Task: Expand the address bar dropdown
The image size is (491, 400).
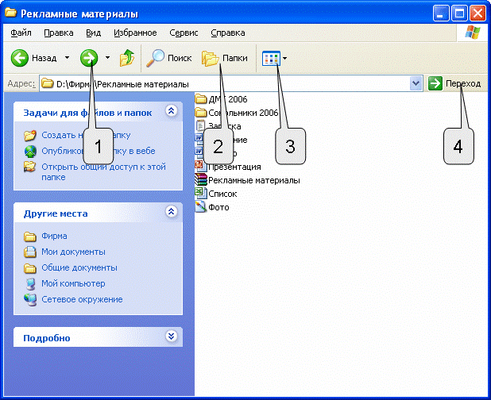Action: (x=416, y=83)
